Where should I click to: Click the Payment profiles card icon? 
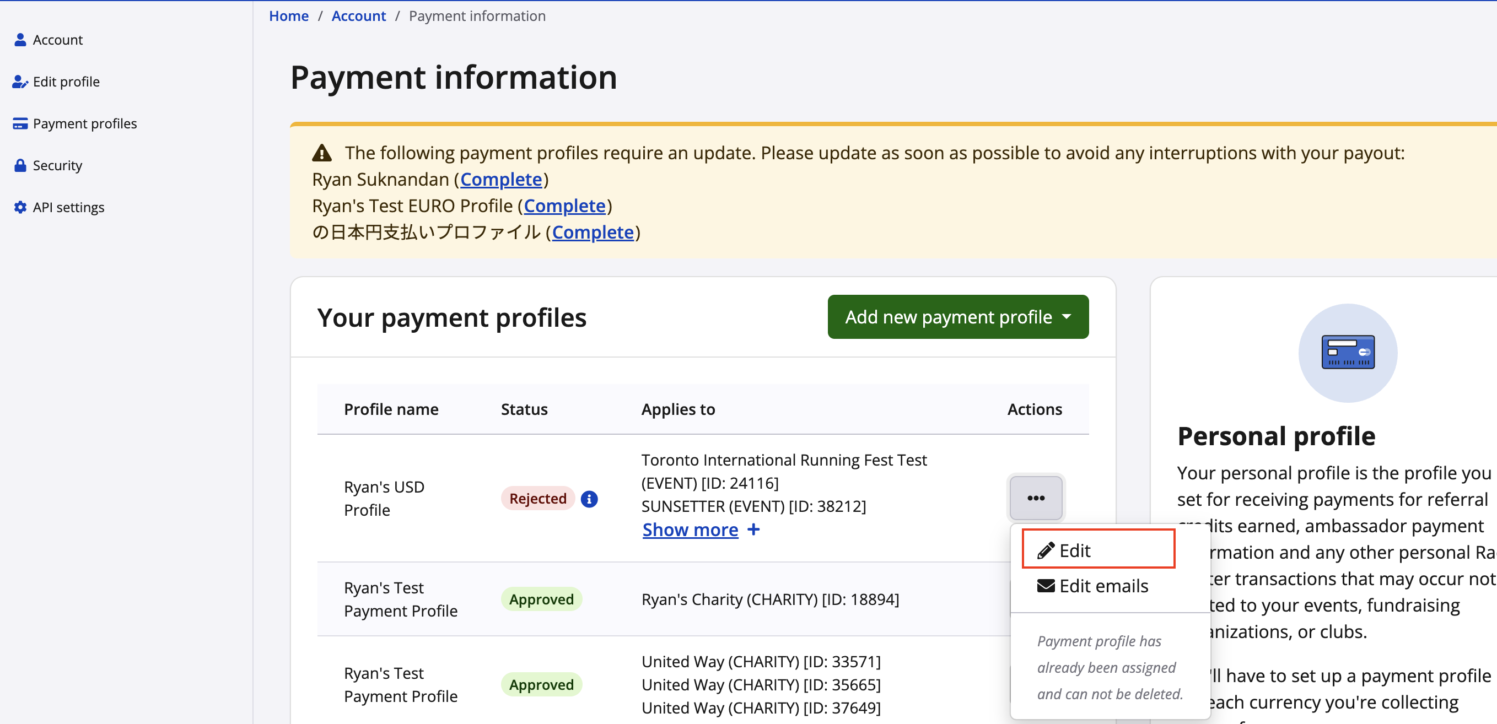tap(20, 123)
